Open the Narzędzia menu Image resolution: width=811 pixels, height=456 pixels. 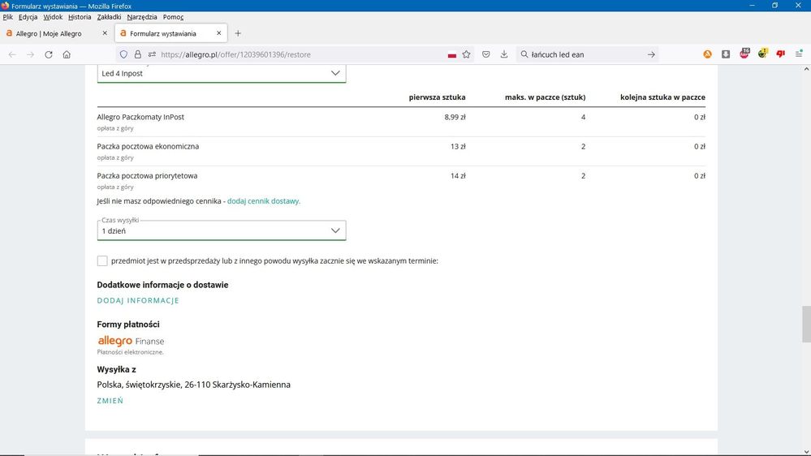142,17
